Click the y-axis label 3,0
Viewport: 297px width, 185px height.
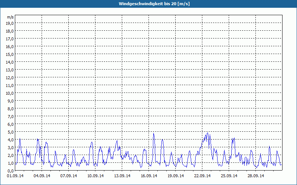point(11,147)
